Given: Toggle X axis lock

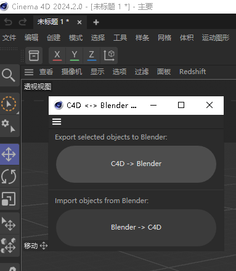Looking at the screenshot, I should click(57, 56).
